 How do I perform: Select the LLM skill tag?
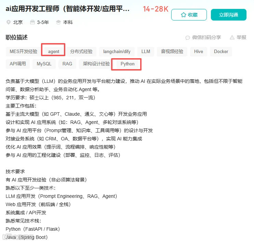146,52
